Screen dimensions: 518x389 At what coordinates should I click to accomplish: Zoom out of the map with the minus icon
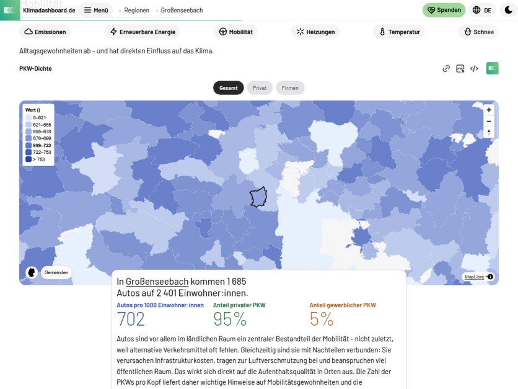[x=489, y=121]
